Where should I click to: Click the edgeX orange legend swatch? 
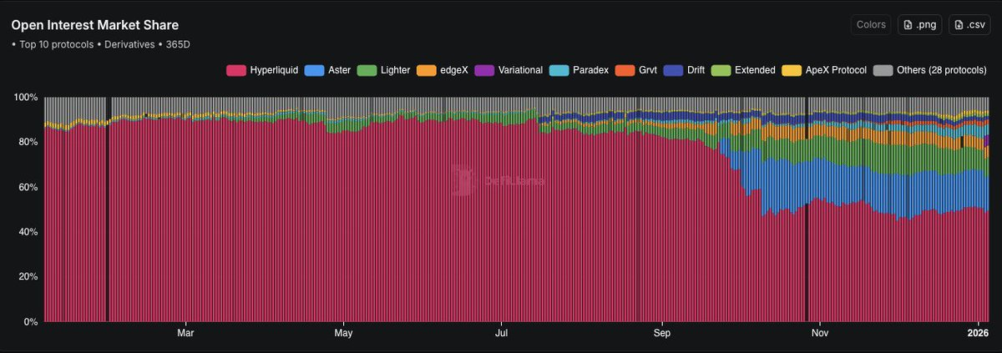click(x=425, y=70)
